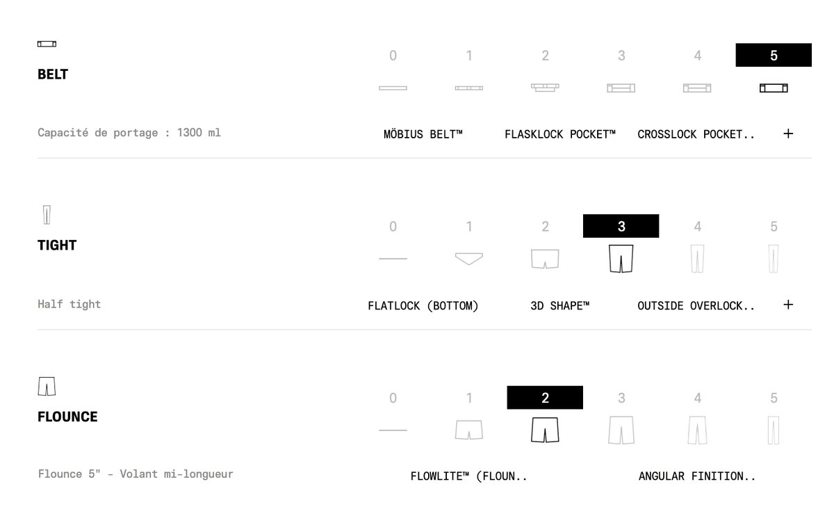Open the MÖBIUS BELT™ feature
The height and width of the screenshot is (507, 834).
point(423,134)
